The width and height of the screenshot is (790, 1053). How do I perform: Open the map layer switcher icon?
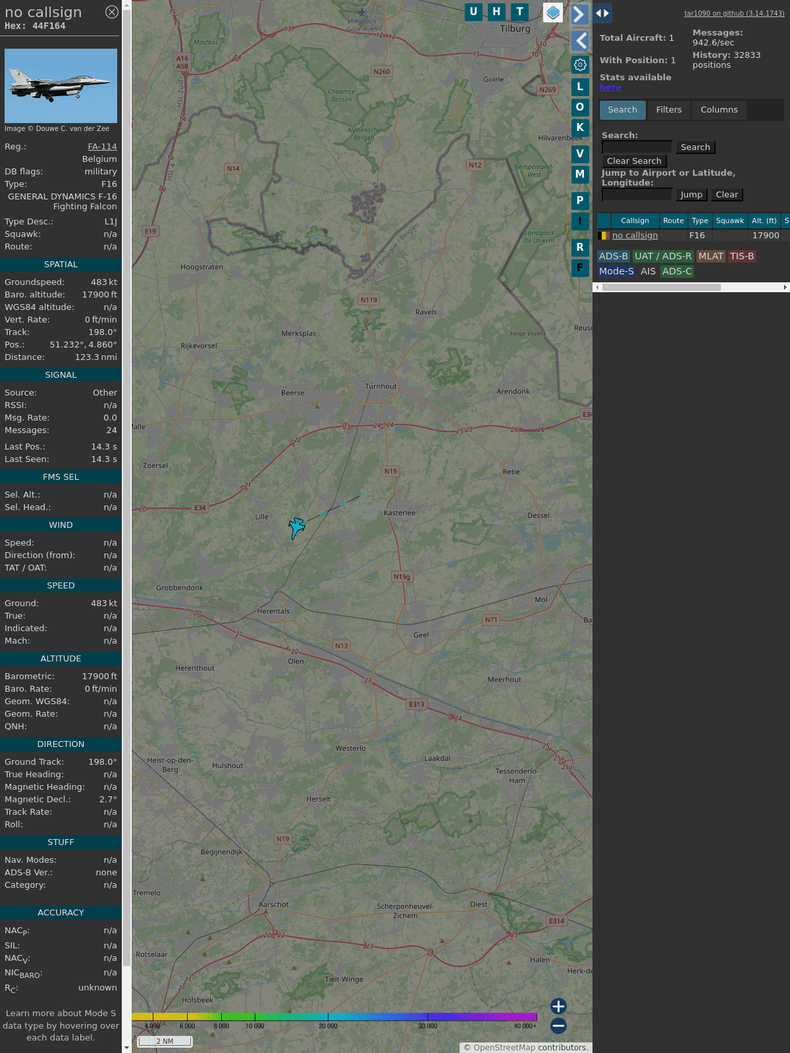click(x=553, y=13)
